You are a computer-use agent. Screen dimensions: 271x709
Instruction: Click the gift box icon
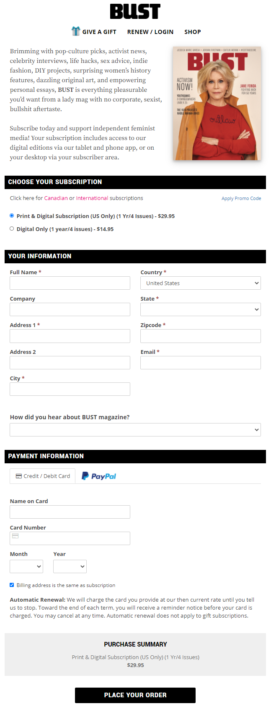tap(76, 31)
